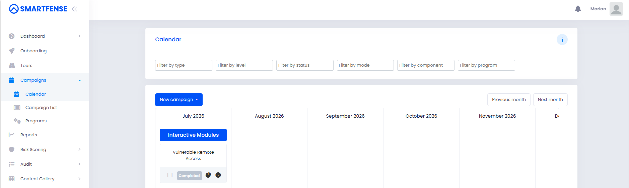Viewport: 629px width, 188px height.
Task: Click the Content Gallery table icon
Action: pyautogui.click(x=12, y=179)
